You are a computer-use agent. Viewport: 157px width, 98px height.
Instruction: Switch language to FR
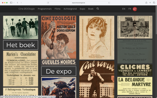130,9
